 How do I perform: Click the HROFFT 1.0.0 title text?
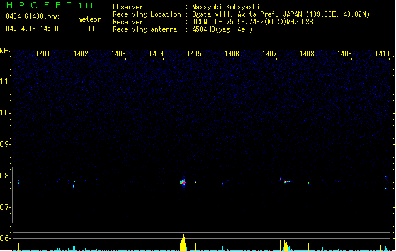(x=49, y=5)
